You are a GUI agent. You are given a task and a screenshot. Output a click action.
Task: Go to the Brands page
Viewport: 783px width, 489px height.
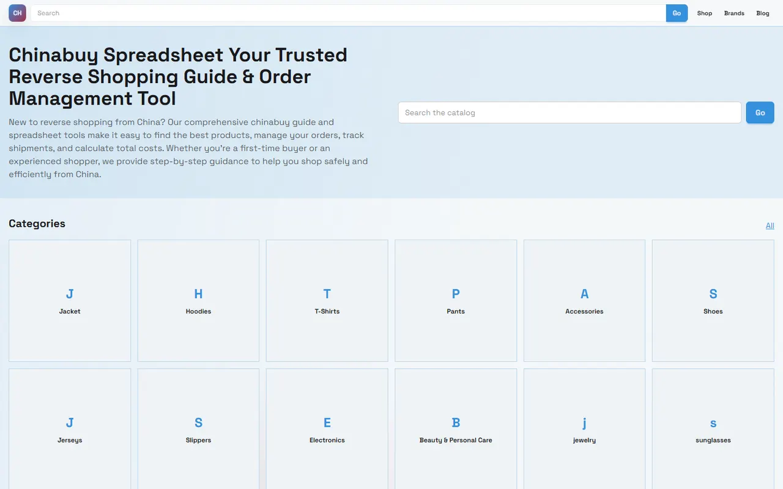point(734,13)
